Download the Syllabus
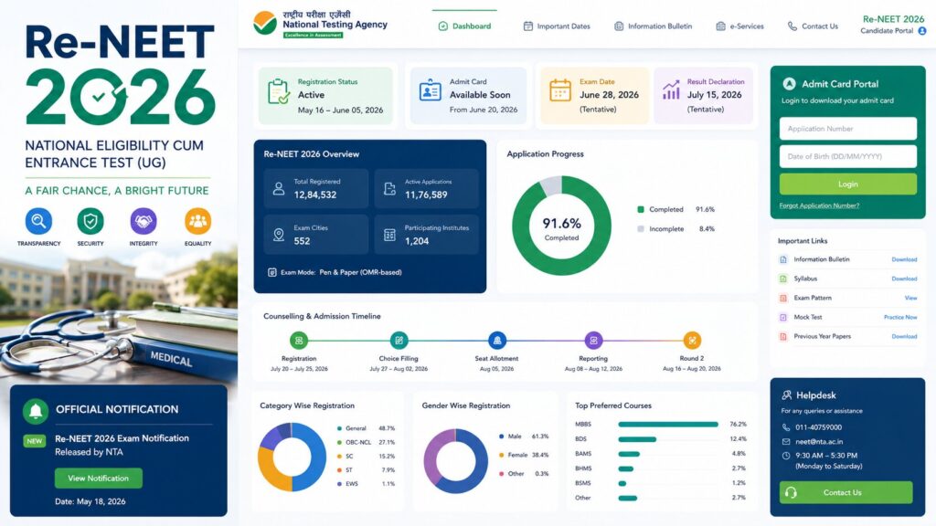 coord(904,279)
